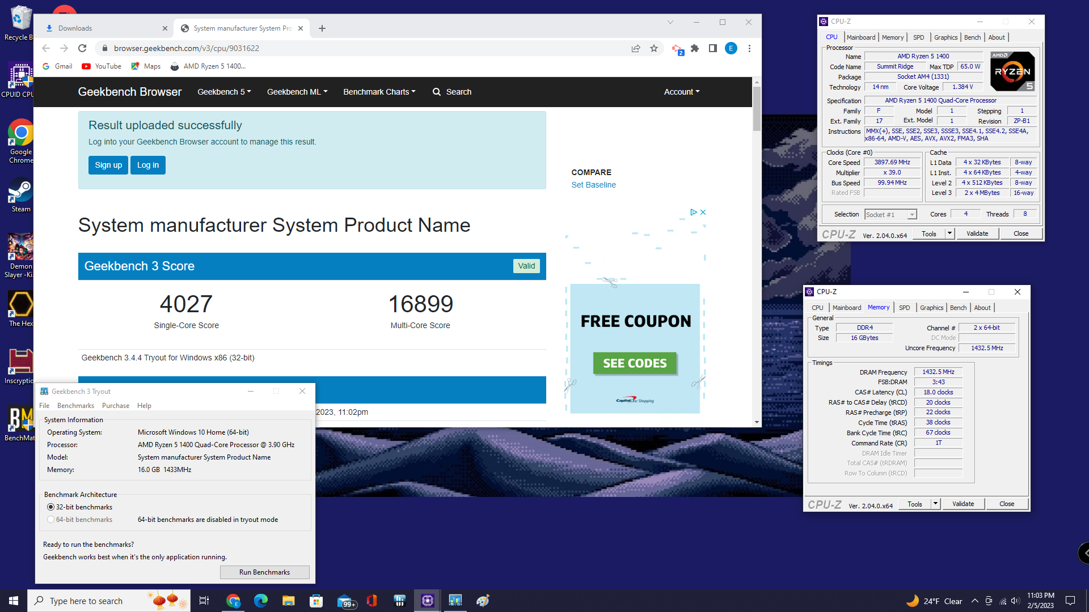The image size is (1089, 612).
Task: Share this page from address bar
Action: [x=636, y=48]
